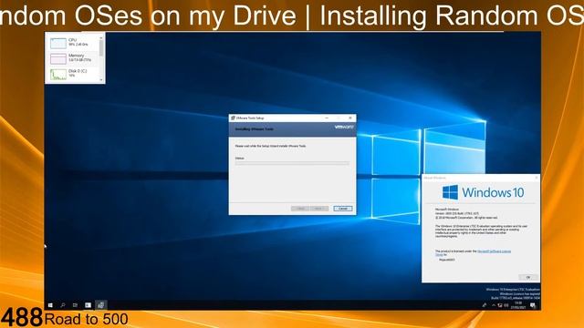Show hidden system tray icons chevron

coord(494,305)
